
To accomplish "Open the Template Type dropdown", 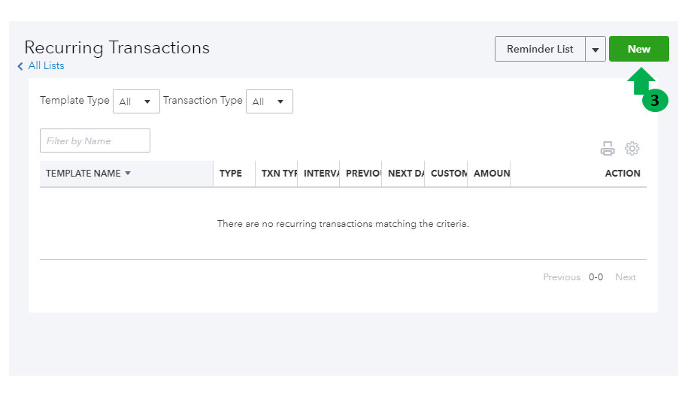I will pyautogui.click(x=136, y=101).
